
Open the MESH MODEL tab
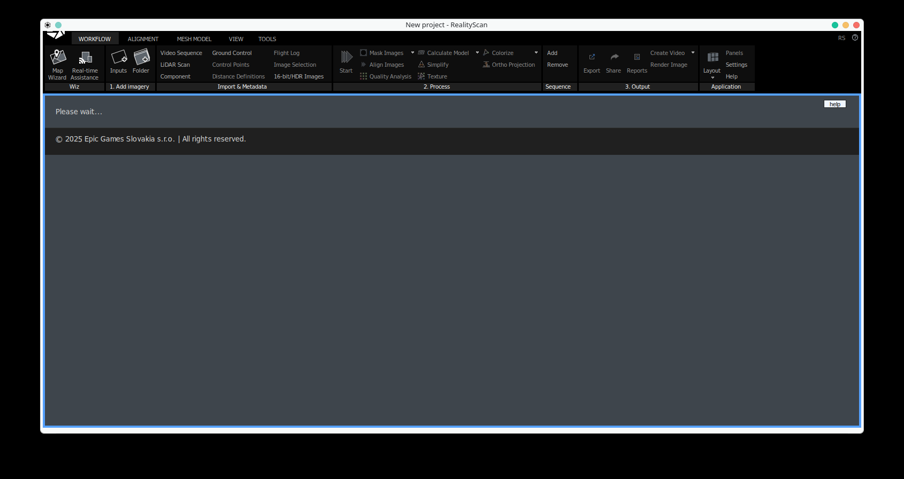click(194, 39)
